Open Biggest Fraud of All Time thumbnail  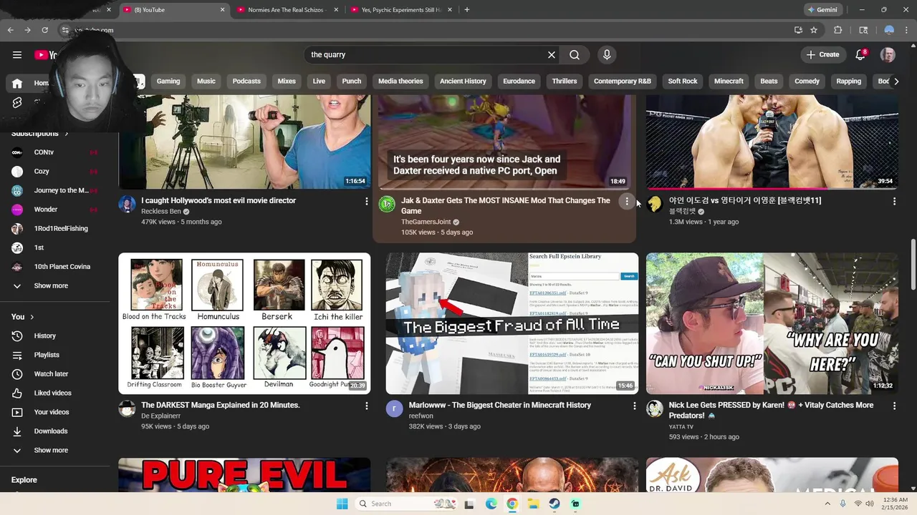tap(512, 323)
